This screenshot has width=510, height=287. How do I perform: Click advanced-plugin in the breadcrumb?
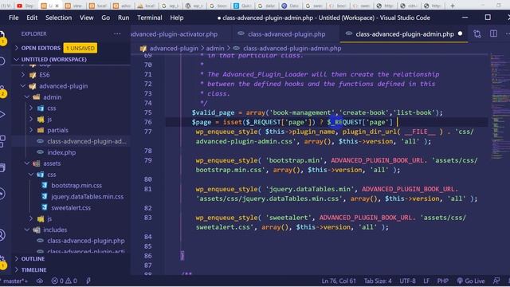pyautogui.click(x=174, y=49)
